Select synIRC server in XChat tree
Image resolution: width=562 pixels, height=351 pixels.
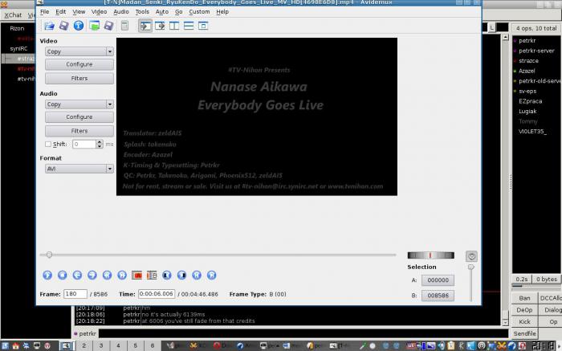pos(18,48)
